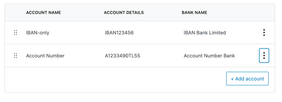Open the focused three-dot menu for Account Number
The width and height of the screenshot is (282, 102).
click(x=264, y=56)
